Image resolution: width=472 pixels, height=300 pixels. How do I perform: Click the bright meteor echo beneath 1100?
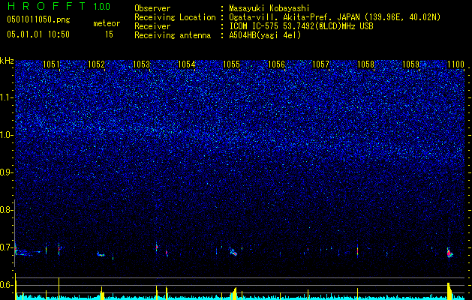point(449,253)
